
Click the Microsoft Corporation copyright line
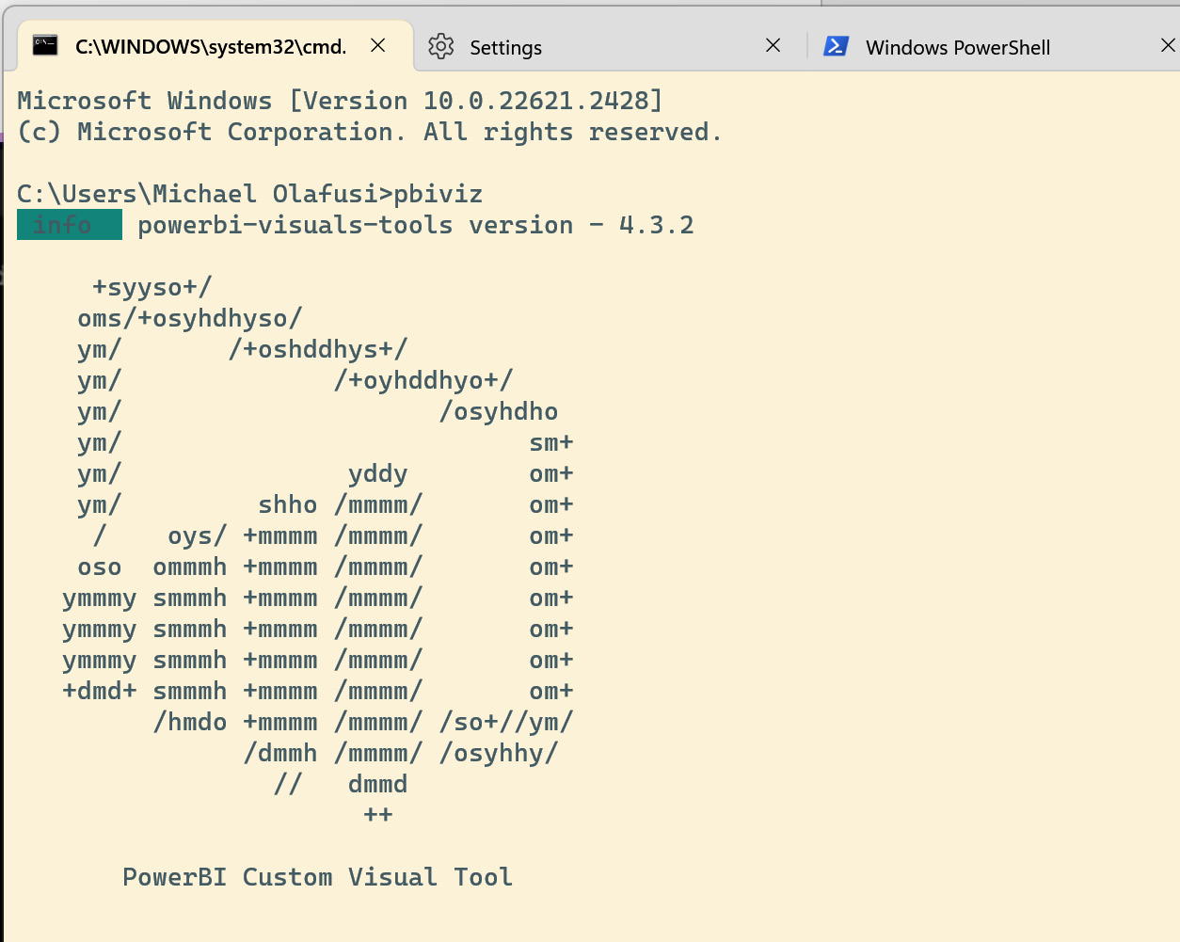coord(370,132)
